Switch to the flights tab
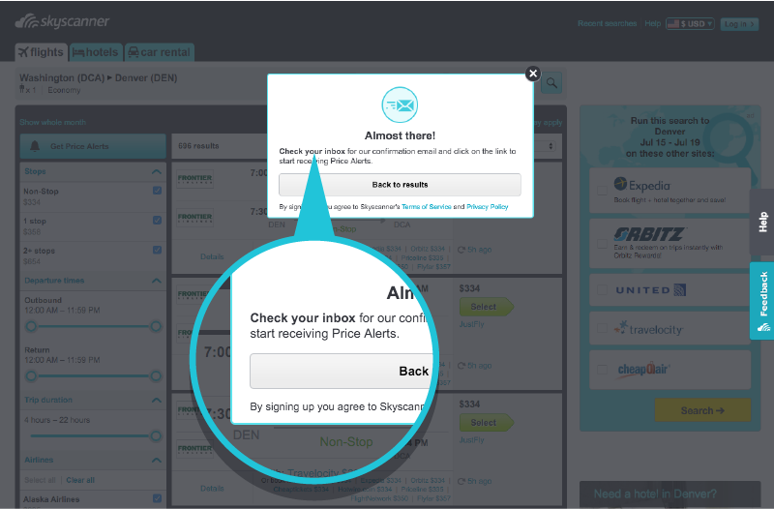The image size is (774, 509). pos(41,52)
